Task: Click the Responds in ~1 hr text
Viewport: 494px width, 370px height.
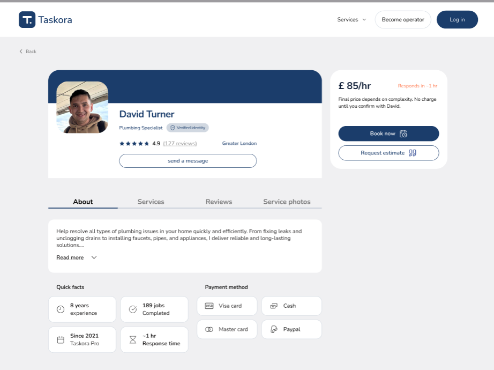Action: (x=417, y=86)
